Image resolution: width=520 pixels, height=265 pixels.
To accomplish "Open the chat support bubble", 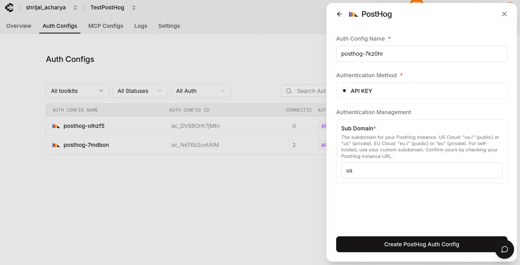I will tap(504, 249).
